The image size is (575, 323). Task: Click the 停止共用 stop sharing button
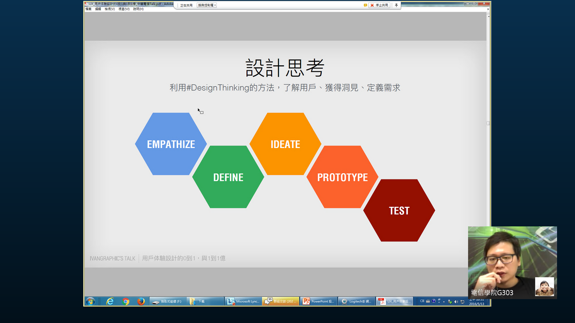click(379, 5)
